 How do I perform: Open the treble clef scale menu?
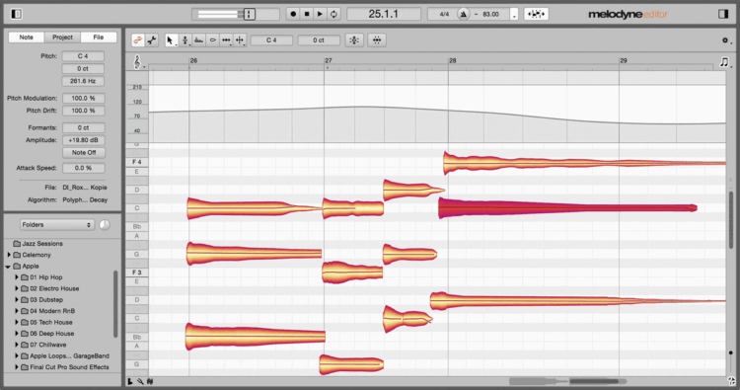[137, 62]
